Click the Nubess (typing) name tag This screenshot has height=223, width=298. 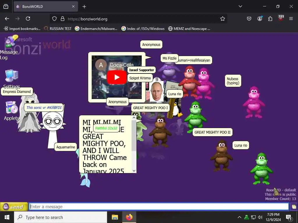click(x=233, y=81)
